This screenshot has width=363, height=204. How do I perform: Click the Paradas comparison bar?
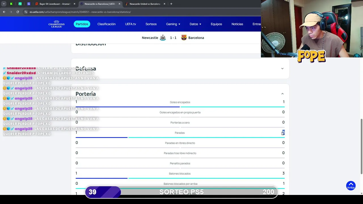point(180,137)
